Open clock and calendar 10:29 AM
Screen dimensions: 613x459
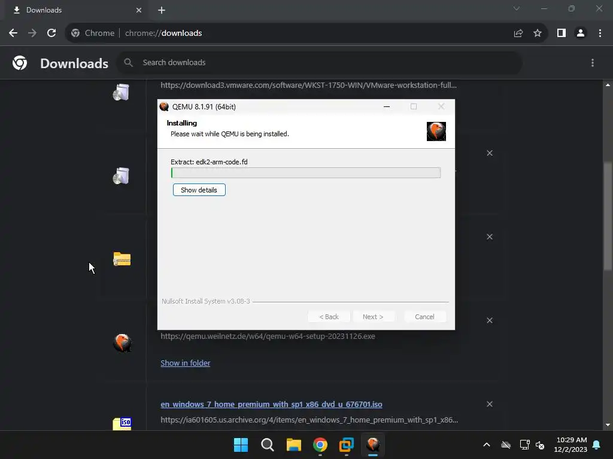pos(570,445)
